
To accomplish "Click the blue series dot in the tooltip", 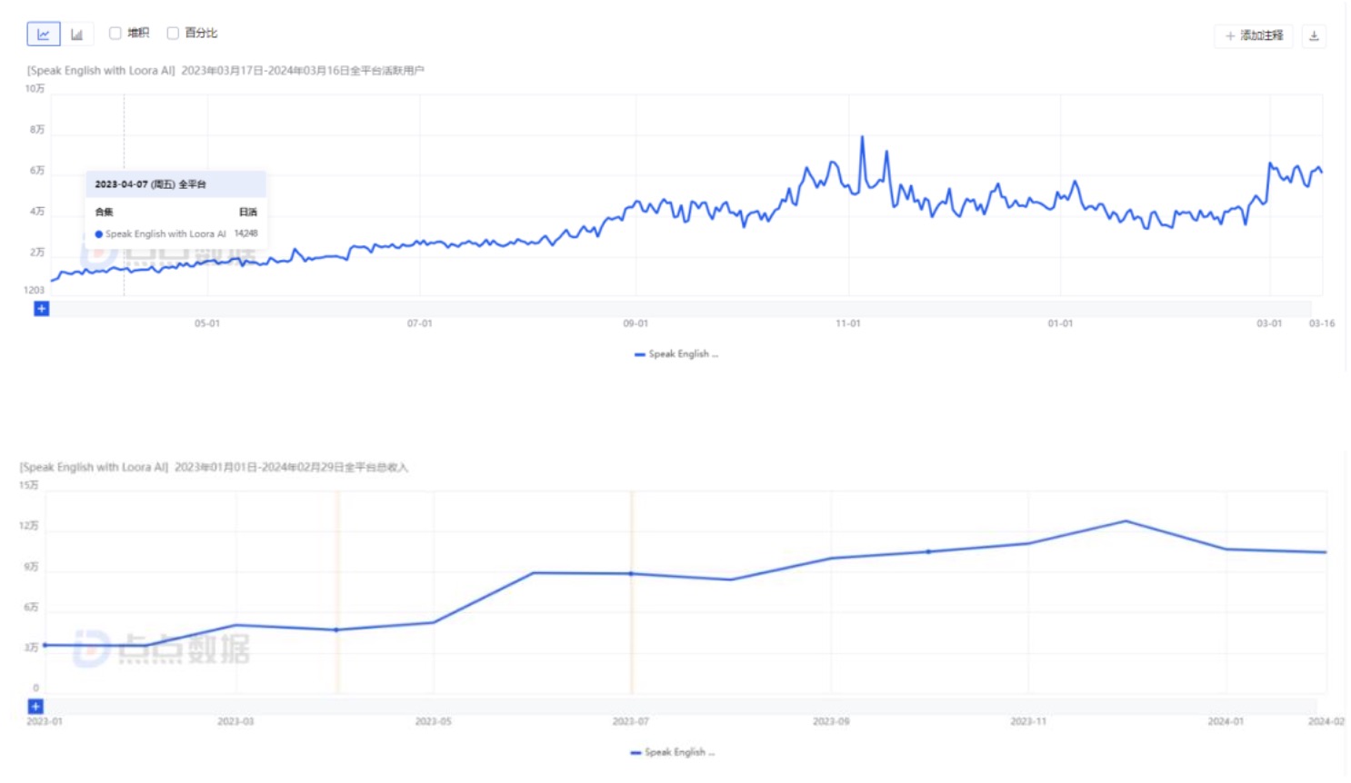I will pyautogui.click(x=99, y=234).
